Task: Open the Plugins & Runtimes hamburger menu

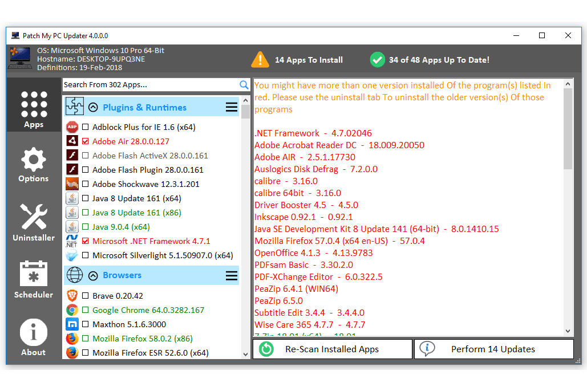Action: (x=231, y=107)
